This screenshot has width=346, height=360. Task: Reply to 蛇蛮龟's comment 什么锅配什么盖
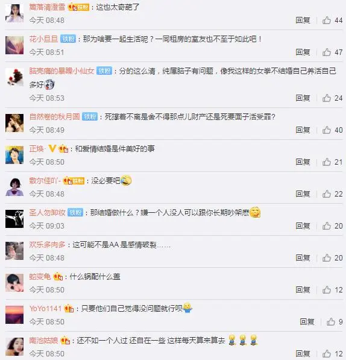[x=303, y=289]
